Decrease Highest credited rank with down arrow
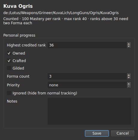 pyautogui.click(x=129, y=46)
